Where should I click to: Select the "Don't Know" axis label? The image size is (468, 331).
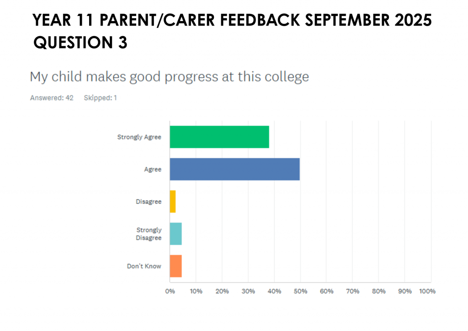click(x=144, y=266)
